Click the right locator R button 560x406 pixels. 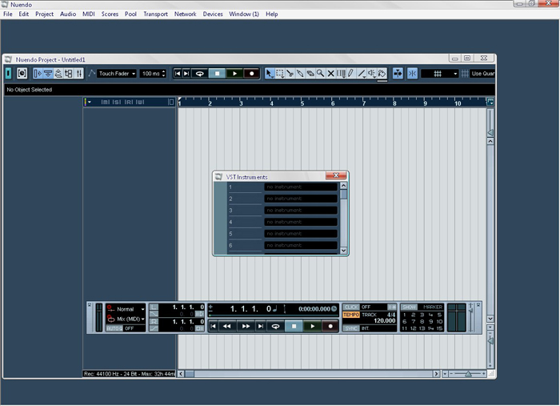tap(154, 322)
